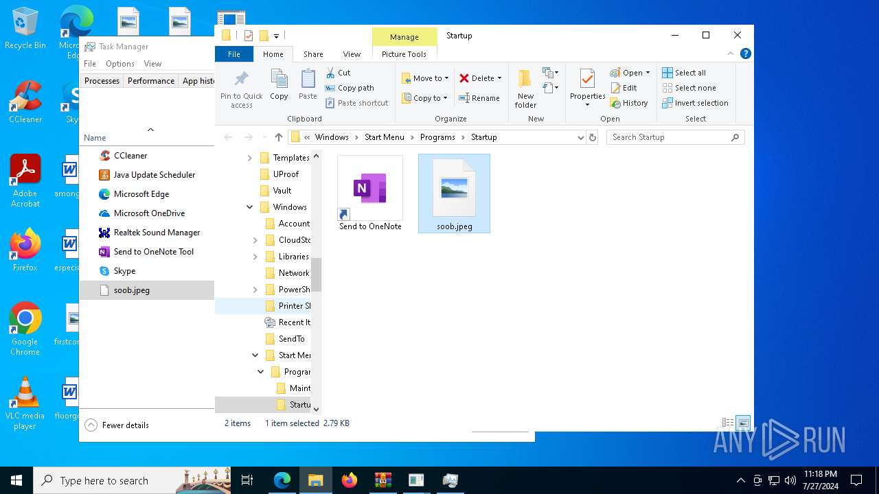Open the Picture Tools tab
879x494 pixels.
(404, 54)
